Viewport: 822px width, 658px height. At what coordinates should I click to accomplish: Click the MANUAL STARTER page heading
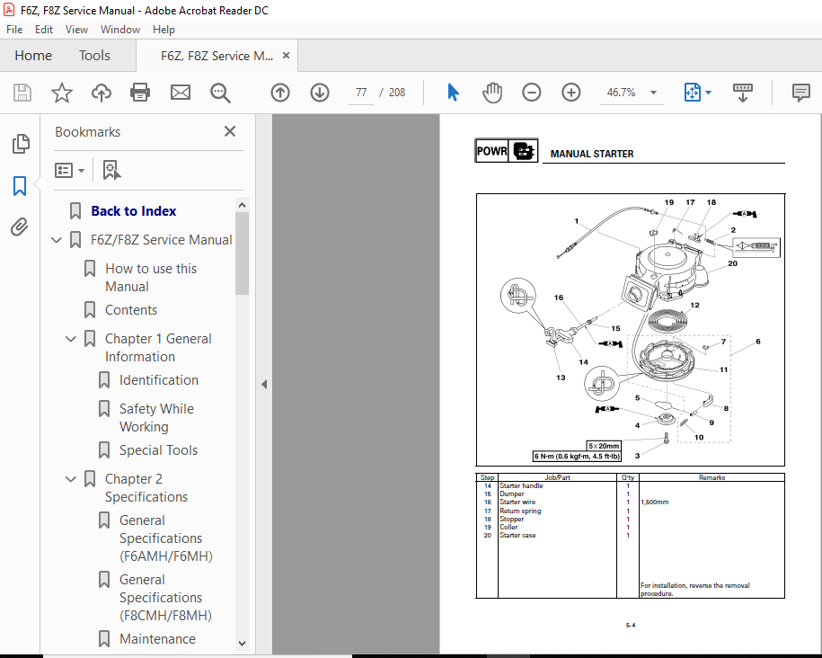click(x=592, y=154)
